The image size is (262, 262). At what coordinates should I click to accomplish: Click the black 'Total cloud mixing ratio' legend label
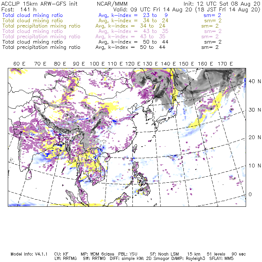(33, 42)
